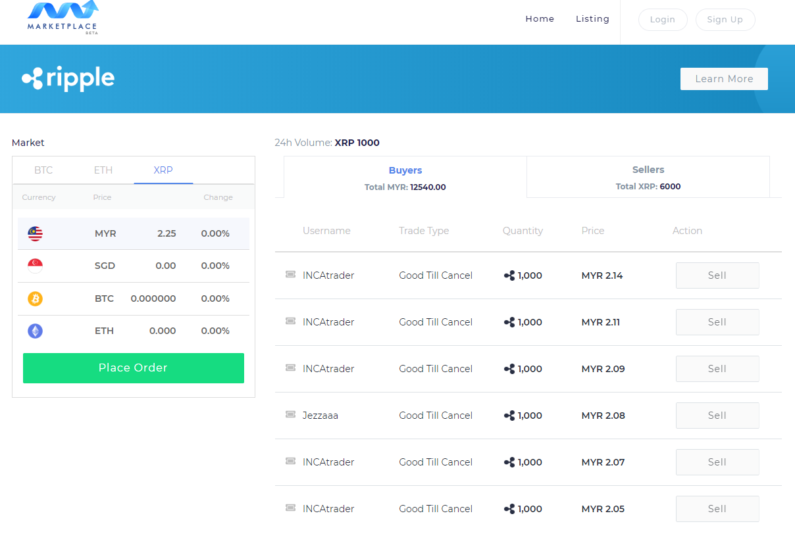Click ticket icon in MYR 2.05 row
Screen dimensions: 795x549
pyautogui.click(x=290, y=508)
